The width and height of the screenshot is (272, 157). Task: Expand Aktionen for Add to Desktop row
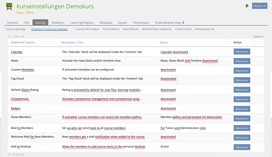(x=242, y=147)
